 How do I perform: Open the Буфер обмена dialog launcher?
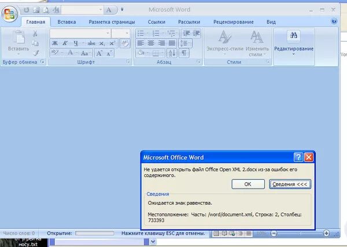coord(42,62)
